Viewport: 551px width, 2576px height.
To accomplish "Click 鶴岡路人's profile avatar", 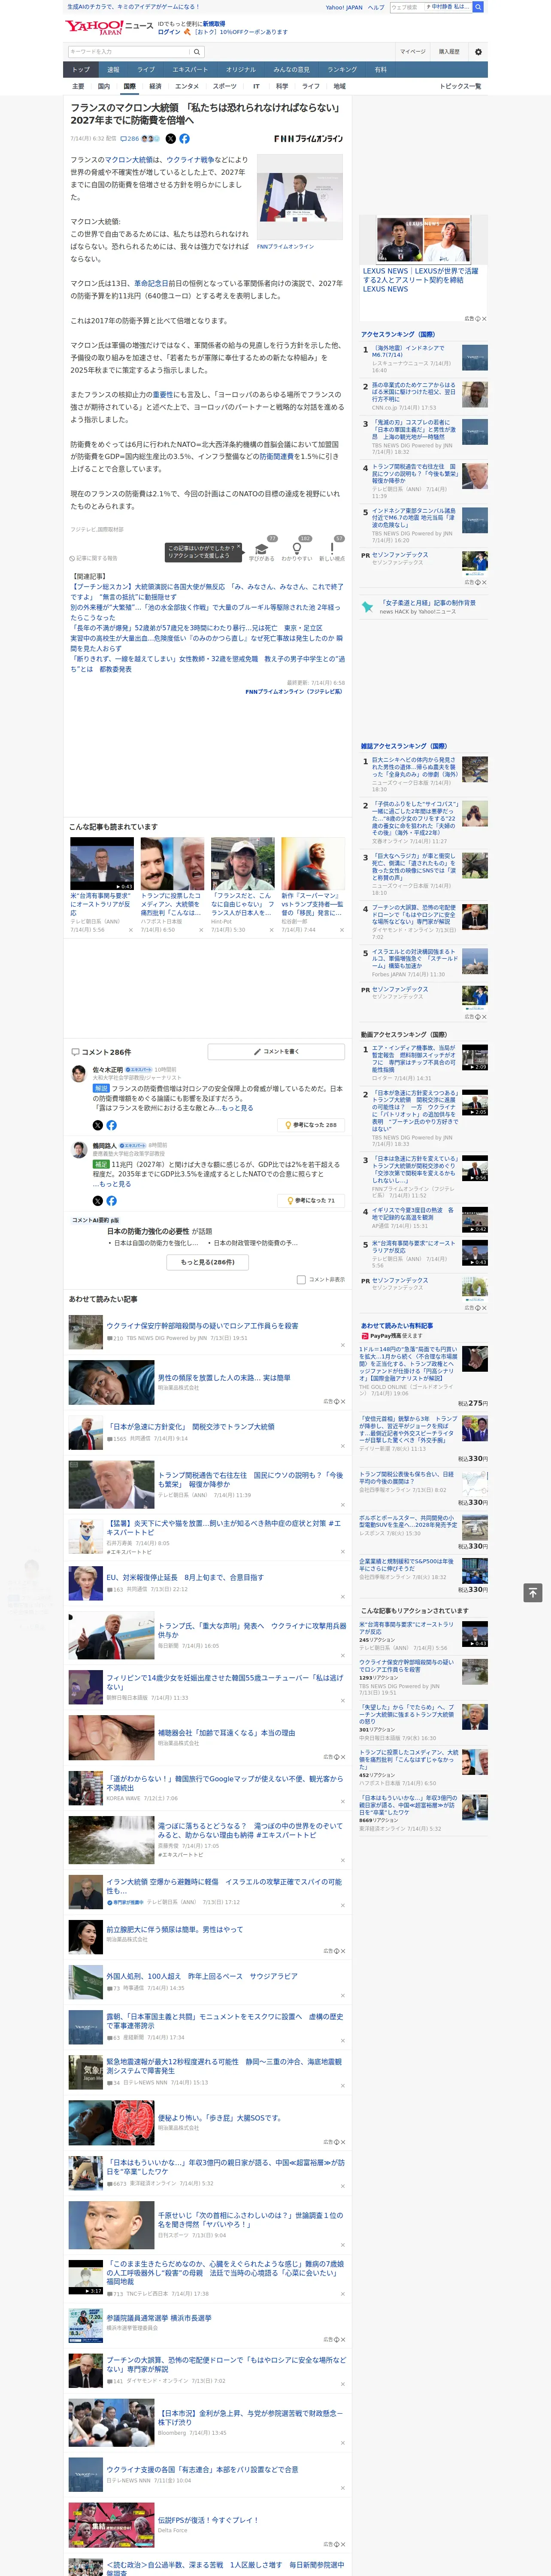I will (x=79, y=1150).
